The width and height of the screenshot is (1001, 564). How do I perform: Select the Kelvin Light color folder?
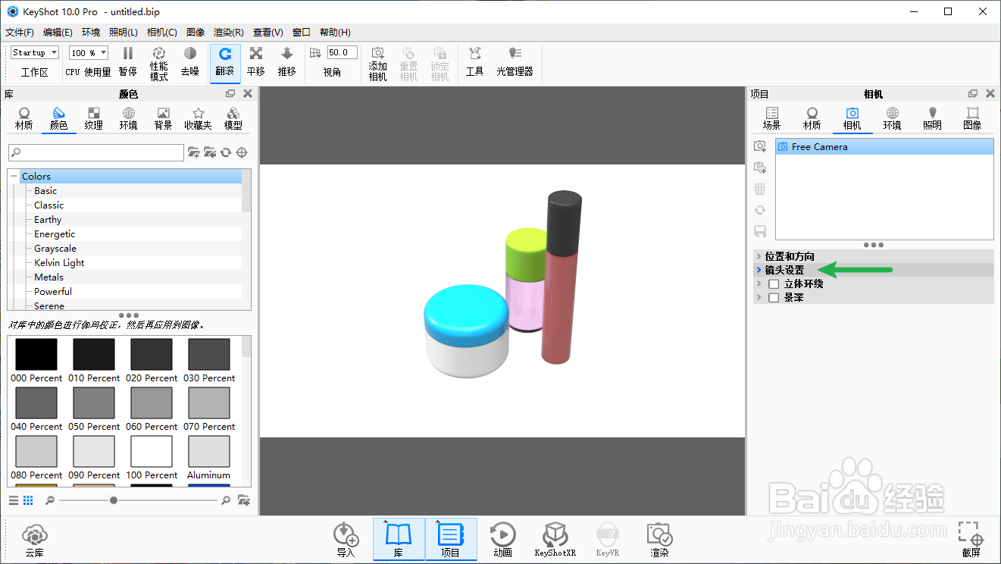59,263
